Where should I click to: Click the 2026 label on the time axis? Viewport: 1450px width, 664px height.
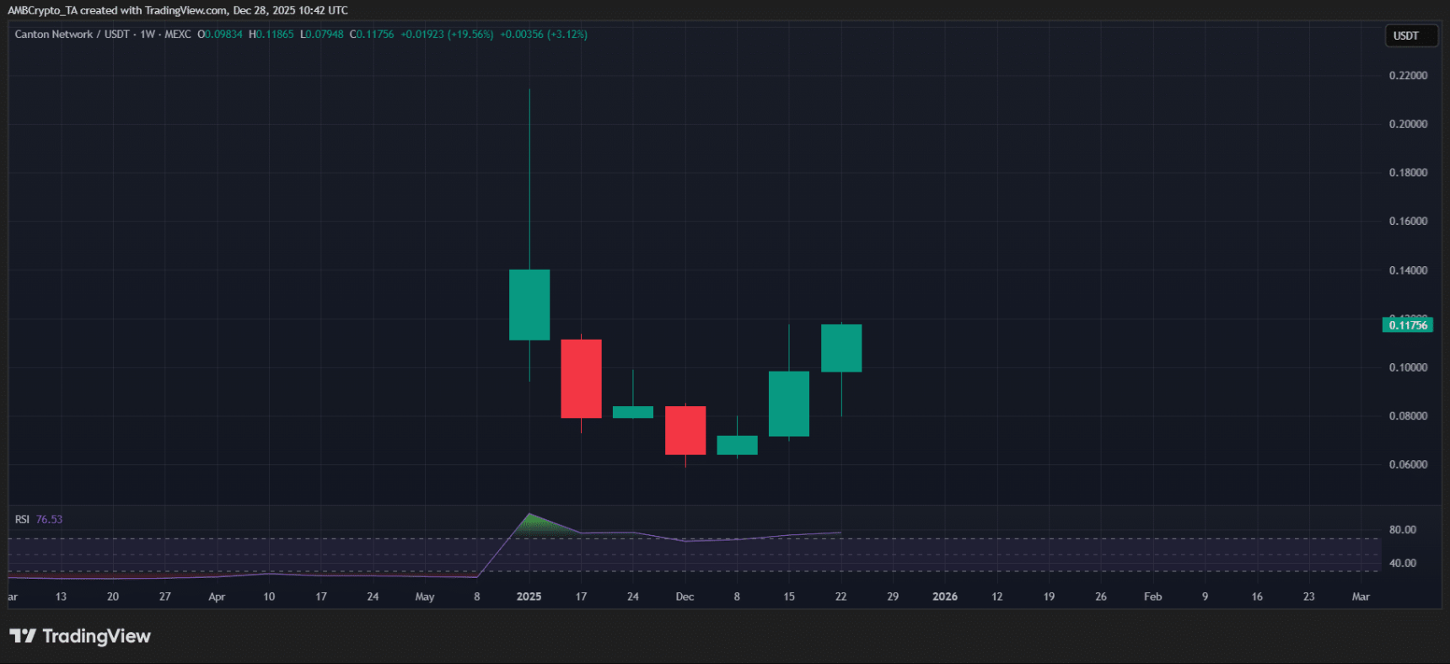coord(944,597)
